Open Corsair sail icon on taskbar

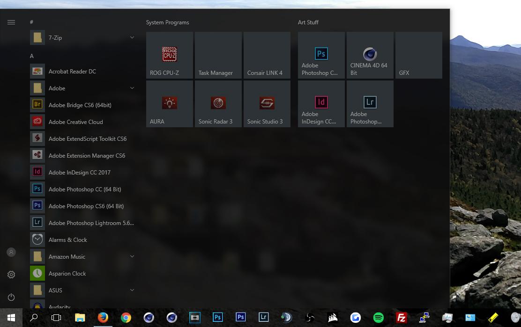pos(333,318)
